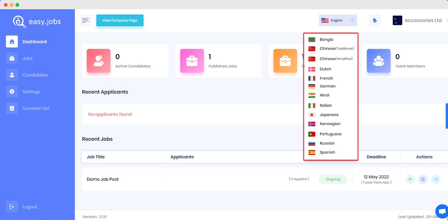Open notifications via the bell icon

click(x=375, y=20)
